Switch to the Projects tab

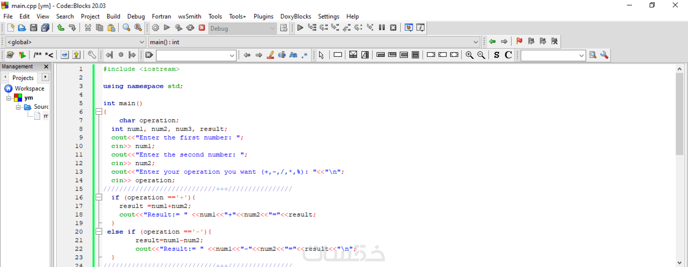coord(23,78)
